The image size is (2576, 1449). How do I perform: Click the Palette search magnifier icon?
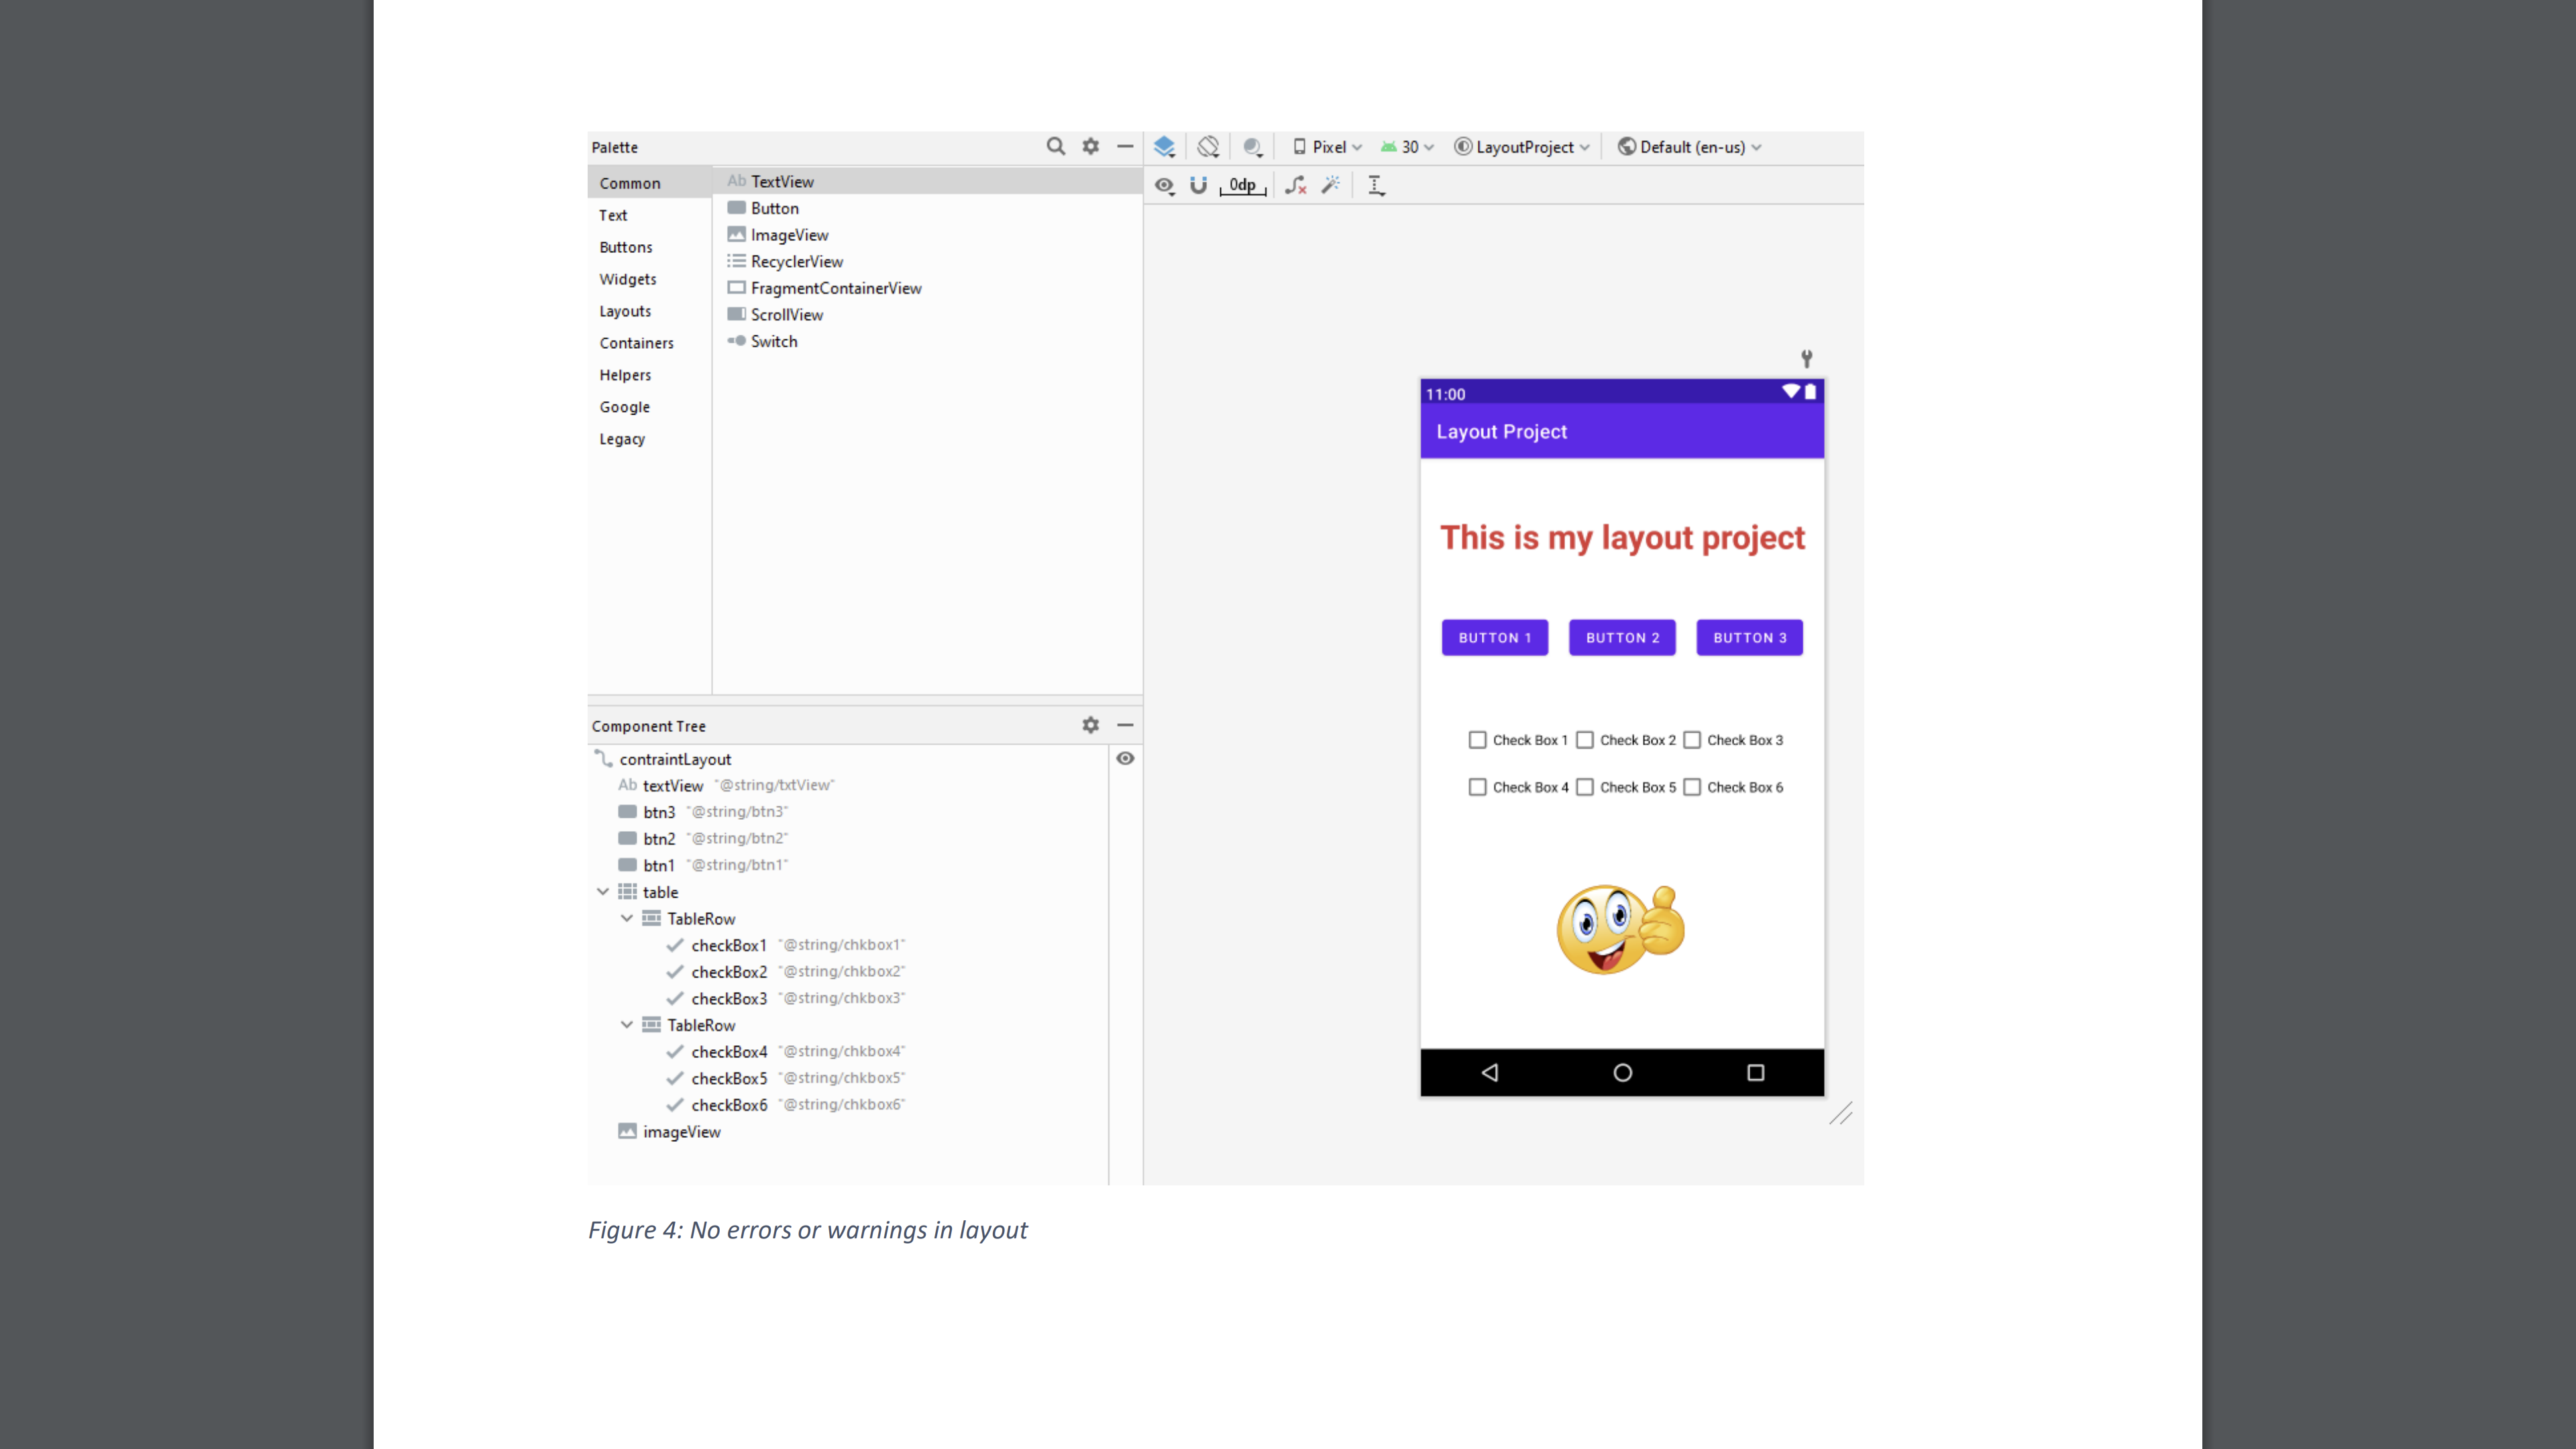[x=1055, y=146]
